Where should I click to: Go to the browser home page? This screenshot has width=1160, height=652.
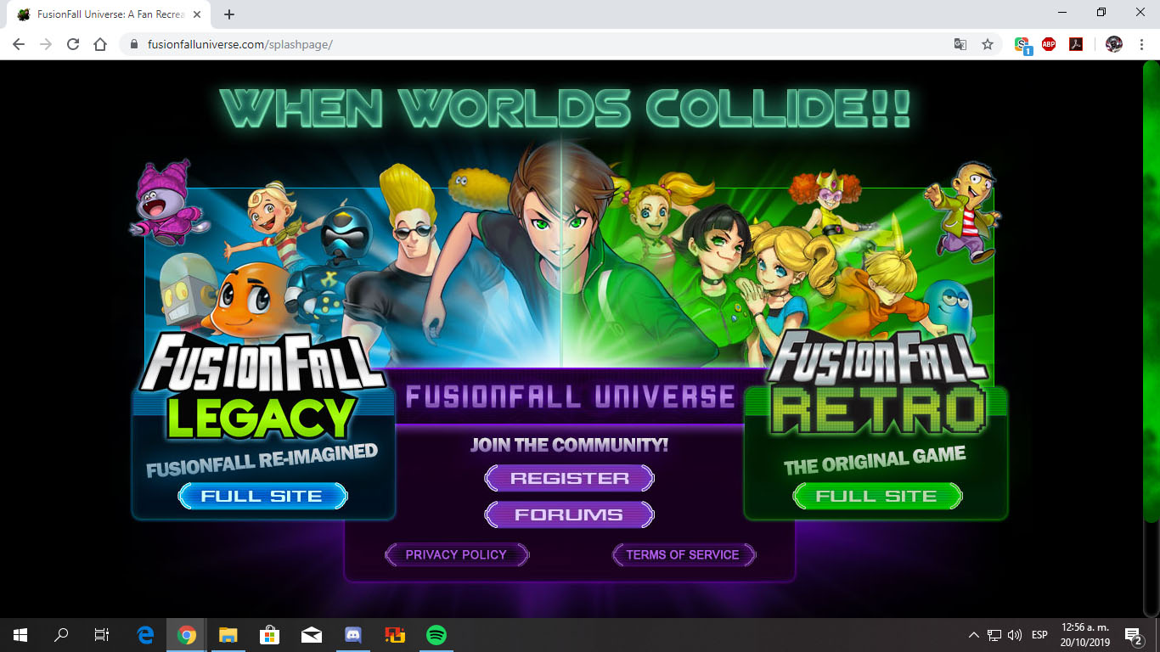[x=100, y=44]
